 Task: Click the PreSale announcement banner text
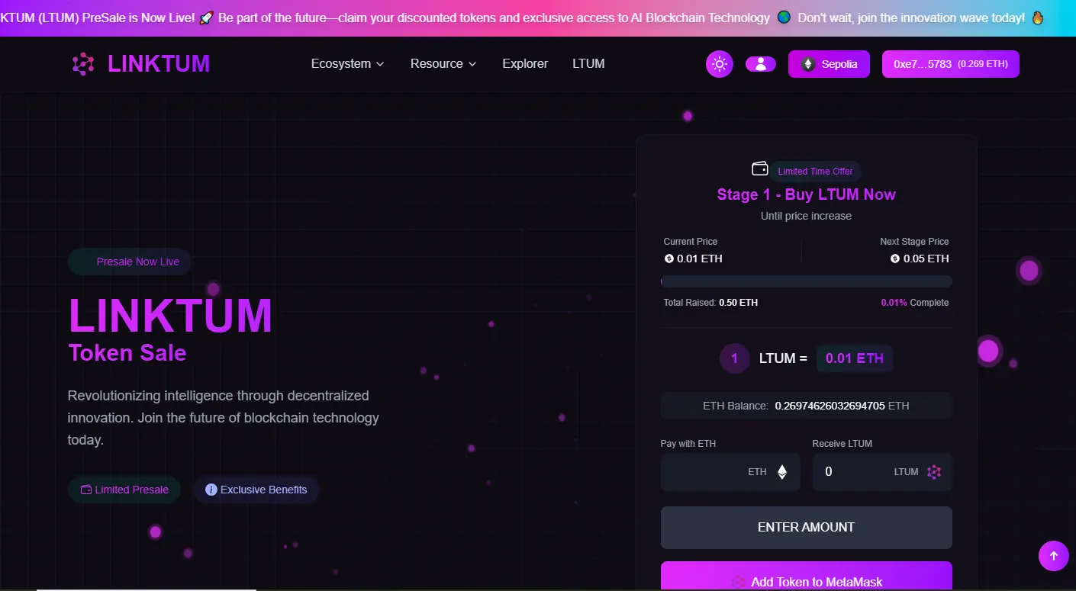520,18
